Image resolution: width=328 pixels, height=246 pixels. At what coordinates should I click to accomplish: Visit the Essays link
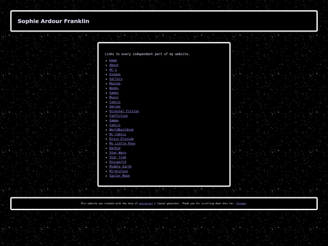(115, 74)
